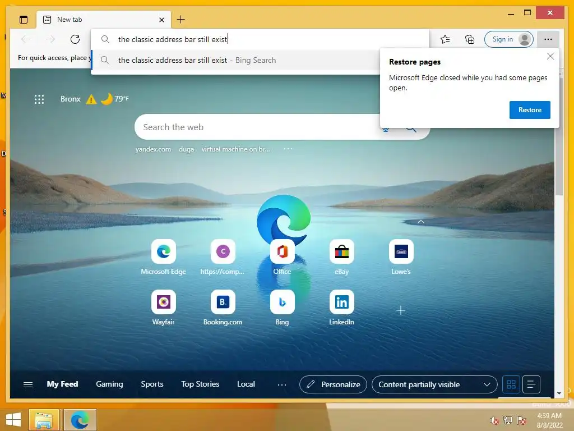Image resolution: width=574 pixels, height=431 pixels.
Task: Click the Back navigation arrow
Action: [26, 39]
